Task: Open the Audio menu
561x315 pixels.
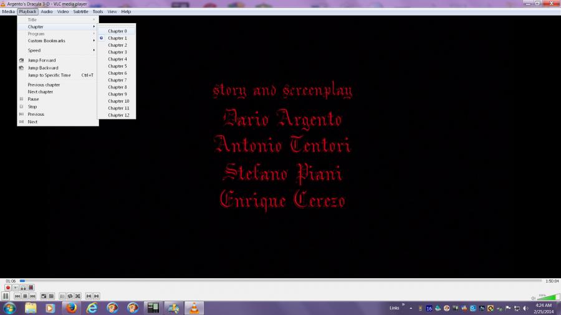Action: click(x=47, y=11)
